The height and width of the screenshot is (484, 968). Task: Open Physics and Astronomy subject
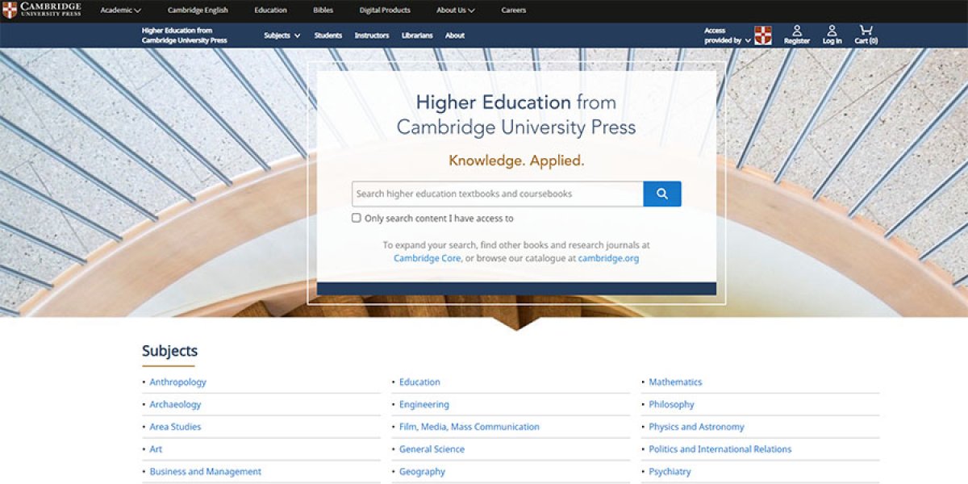[697, 427]
